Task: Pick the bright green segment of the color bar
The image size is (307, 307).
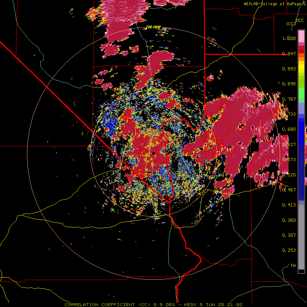Action: click(x=301, y=93)
